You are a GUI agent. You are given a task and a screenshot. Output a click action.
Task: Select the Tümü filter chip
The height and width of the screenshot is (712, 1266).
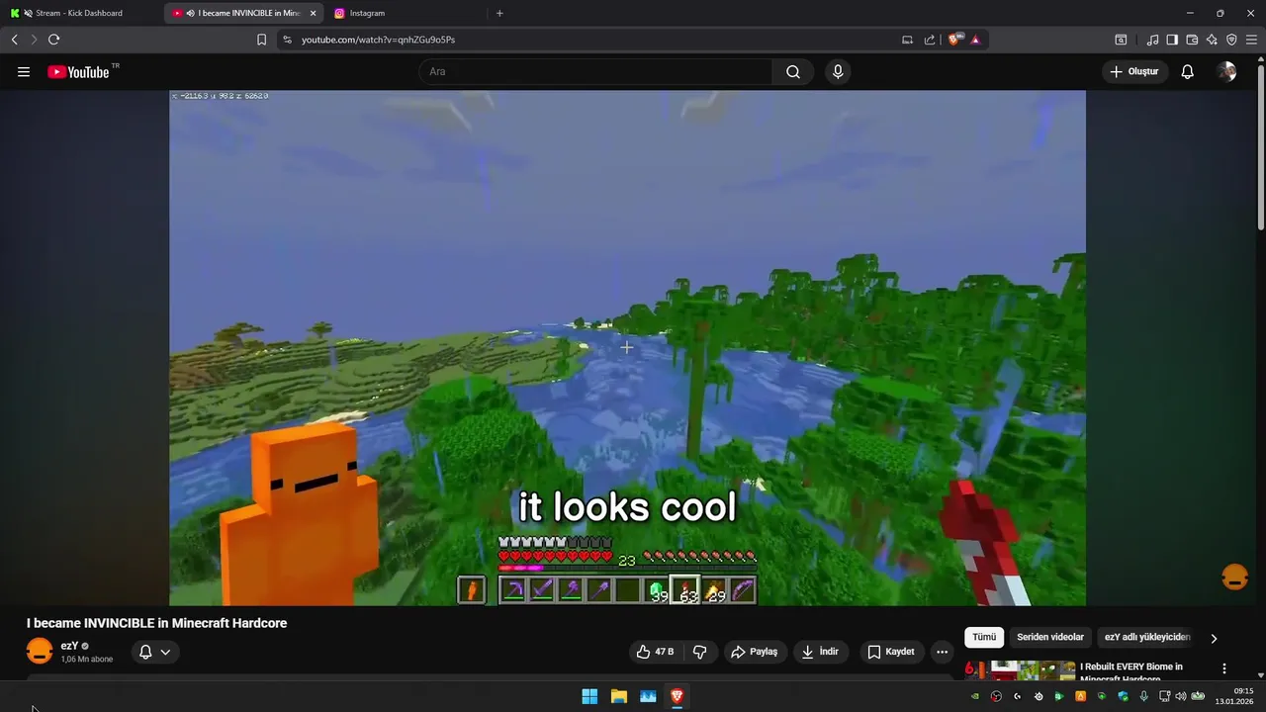984,638
